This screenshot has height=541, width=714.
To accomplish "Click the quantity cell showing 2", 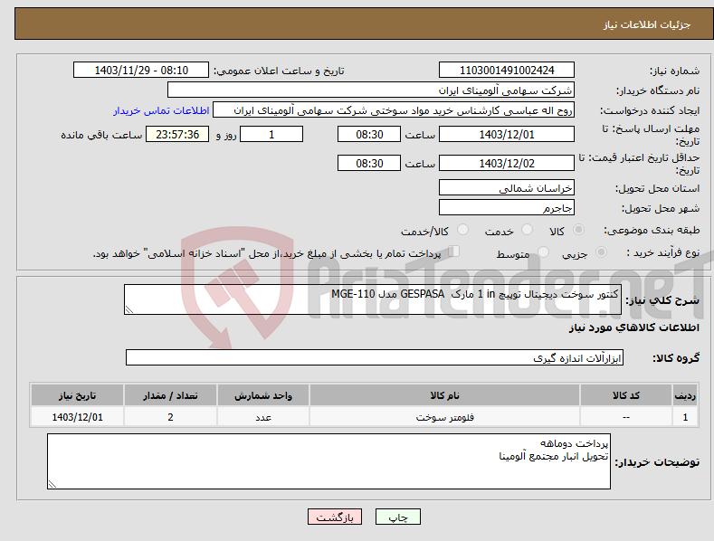I will [x=170, y=417].
